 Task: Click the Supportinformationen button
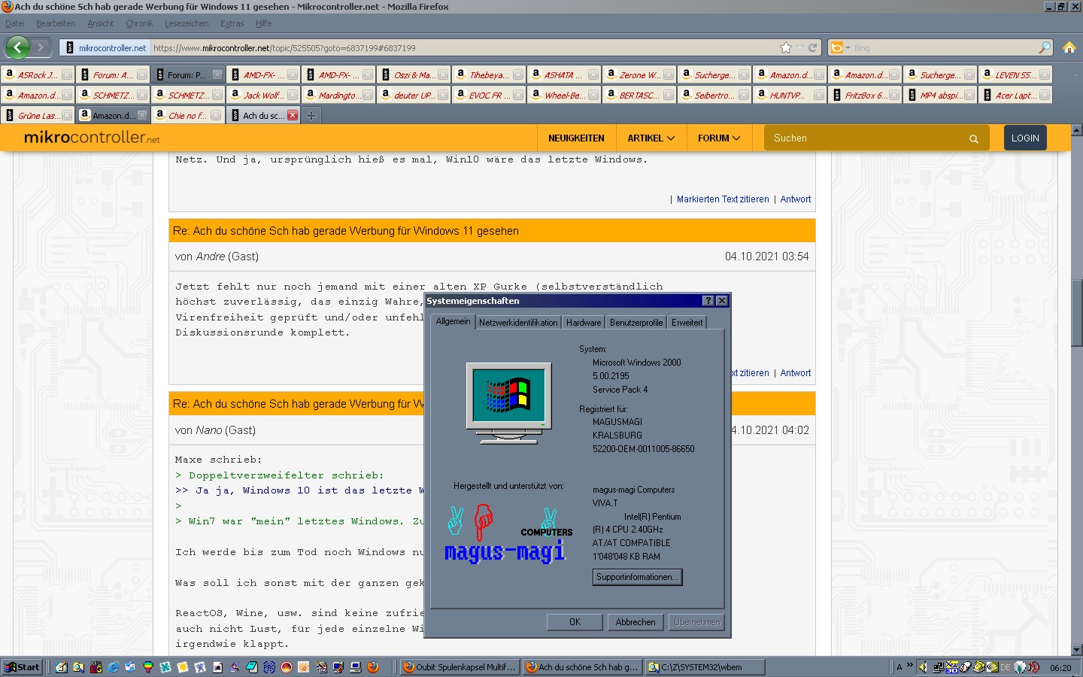point(637,577)
